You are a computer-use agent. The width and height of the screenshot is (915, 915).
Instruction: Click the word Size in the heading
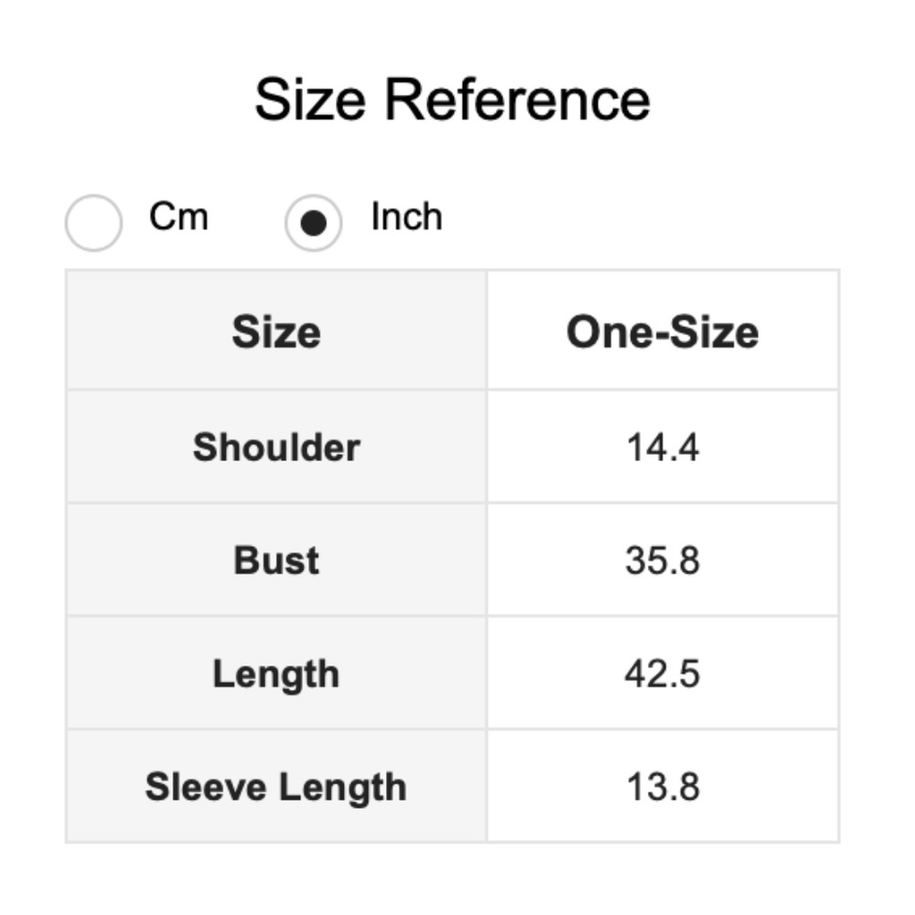click(x=309, y=99)
